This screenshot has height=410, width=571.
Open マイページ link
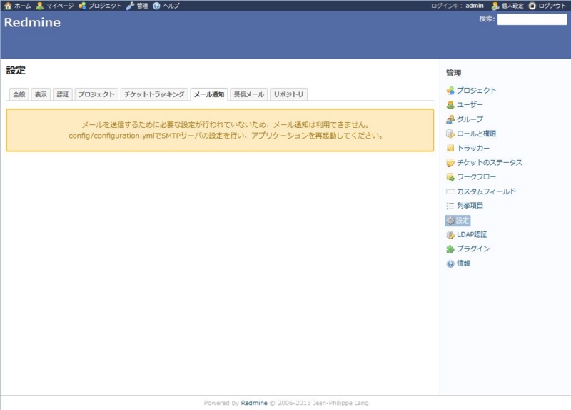(60, 6)
